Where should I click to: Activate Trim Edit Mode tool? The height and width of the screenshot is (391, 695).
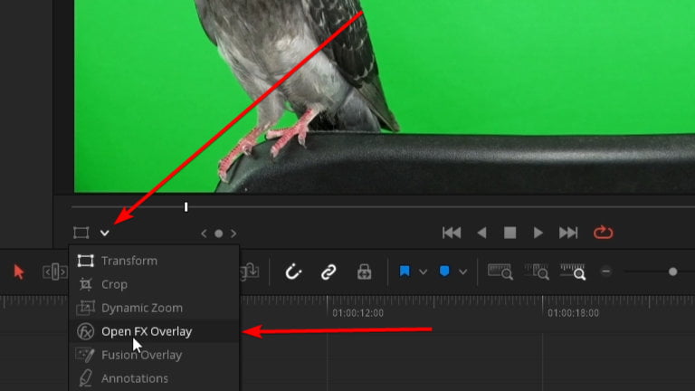pos(55,272)
